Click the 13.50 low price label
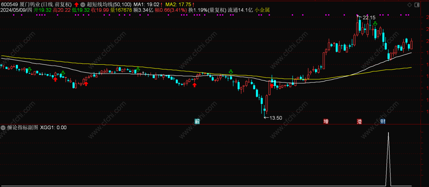The width and height of the screenshot is (429, 187). click(x=276, y=118)
